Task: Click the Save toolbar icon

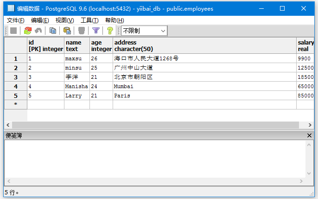Action: [13, 31]
